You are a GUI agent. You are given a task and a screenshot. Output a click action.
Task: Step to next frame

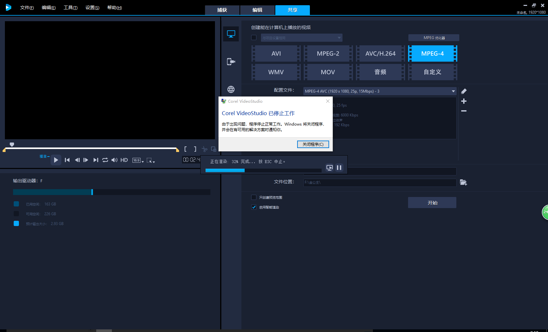(x=86, y=160)
